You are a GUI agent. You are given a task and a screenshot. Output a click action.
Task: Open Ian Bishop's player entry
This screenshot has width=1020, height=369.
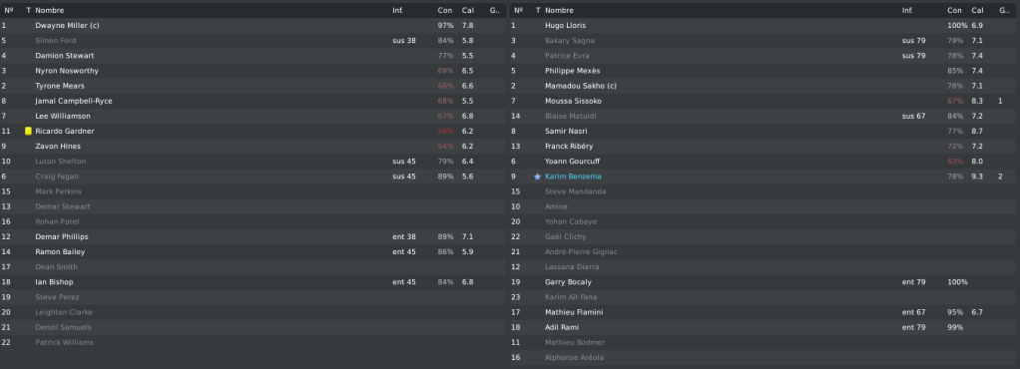pos(54,282)
